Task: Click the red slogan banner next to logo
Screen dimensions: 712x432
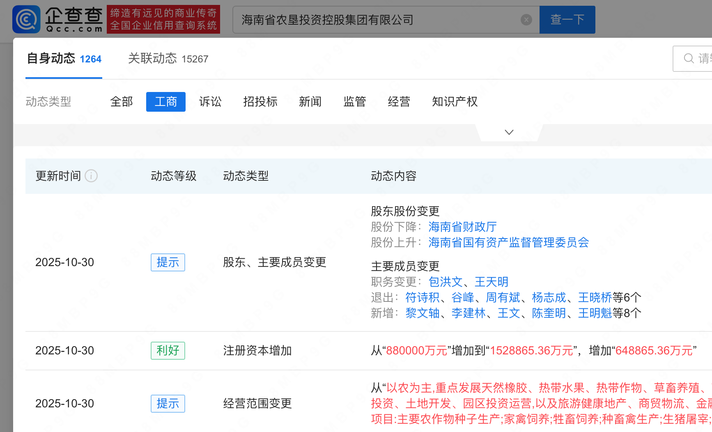Action: pos(163,19)
